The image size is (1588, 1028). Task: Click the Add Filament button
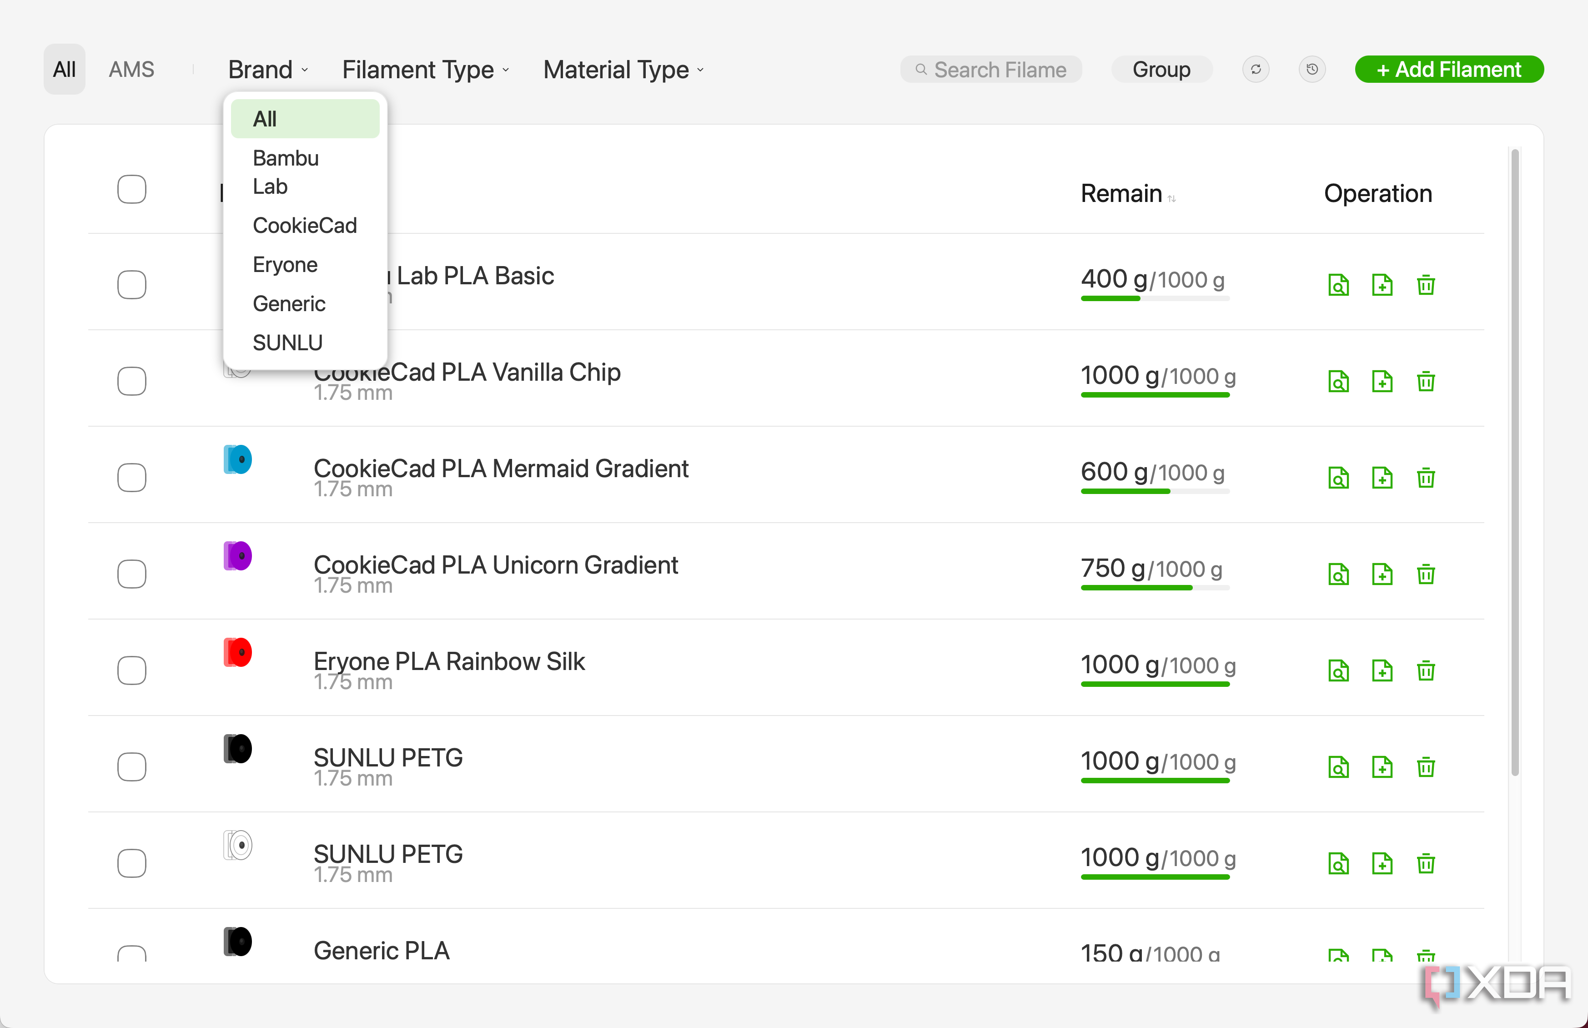[1448, 70]
